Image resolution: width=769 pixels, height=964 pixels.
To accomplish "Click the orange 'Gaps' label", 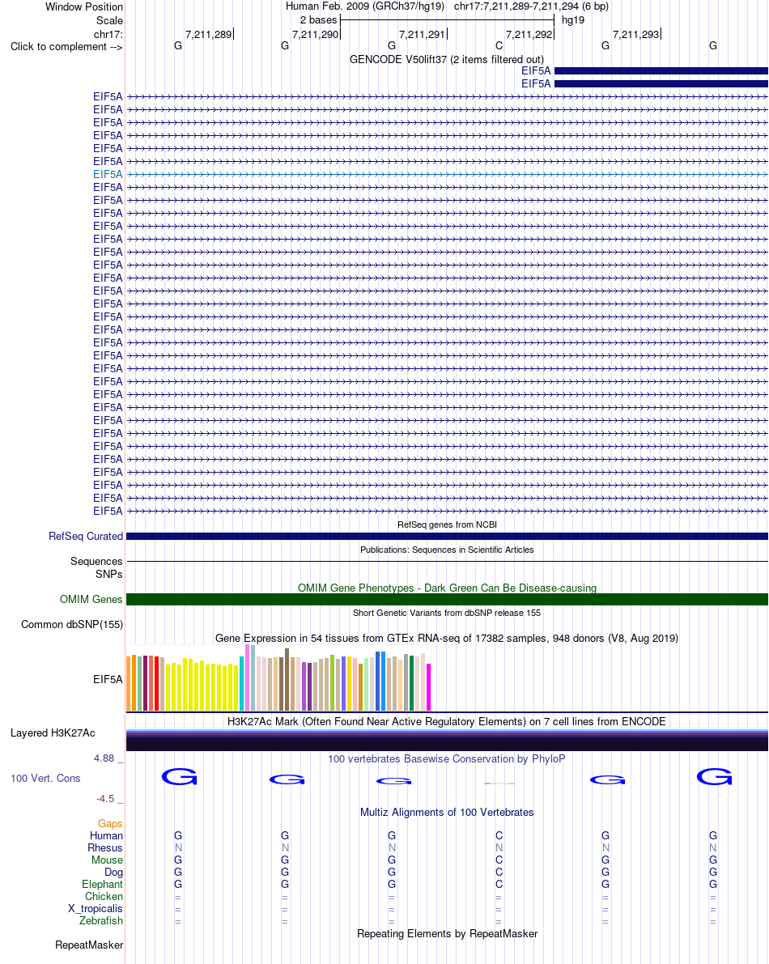I will tap(110, 823).
